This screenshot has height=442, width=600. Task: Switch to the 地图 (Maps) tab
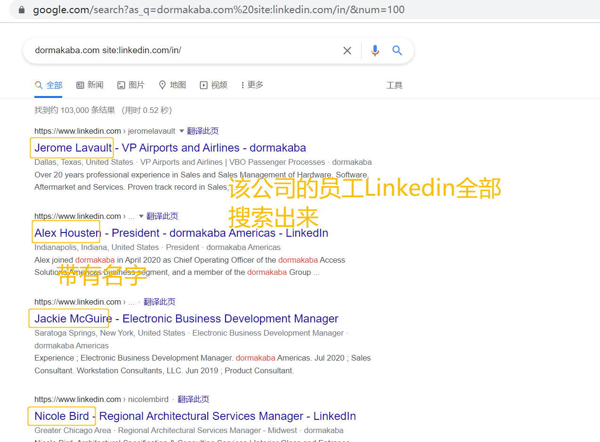tap(172, 85)
